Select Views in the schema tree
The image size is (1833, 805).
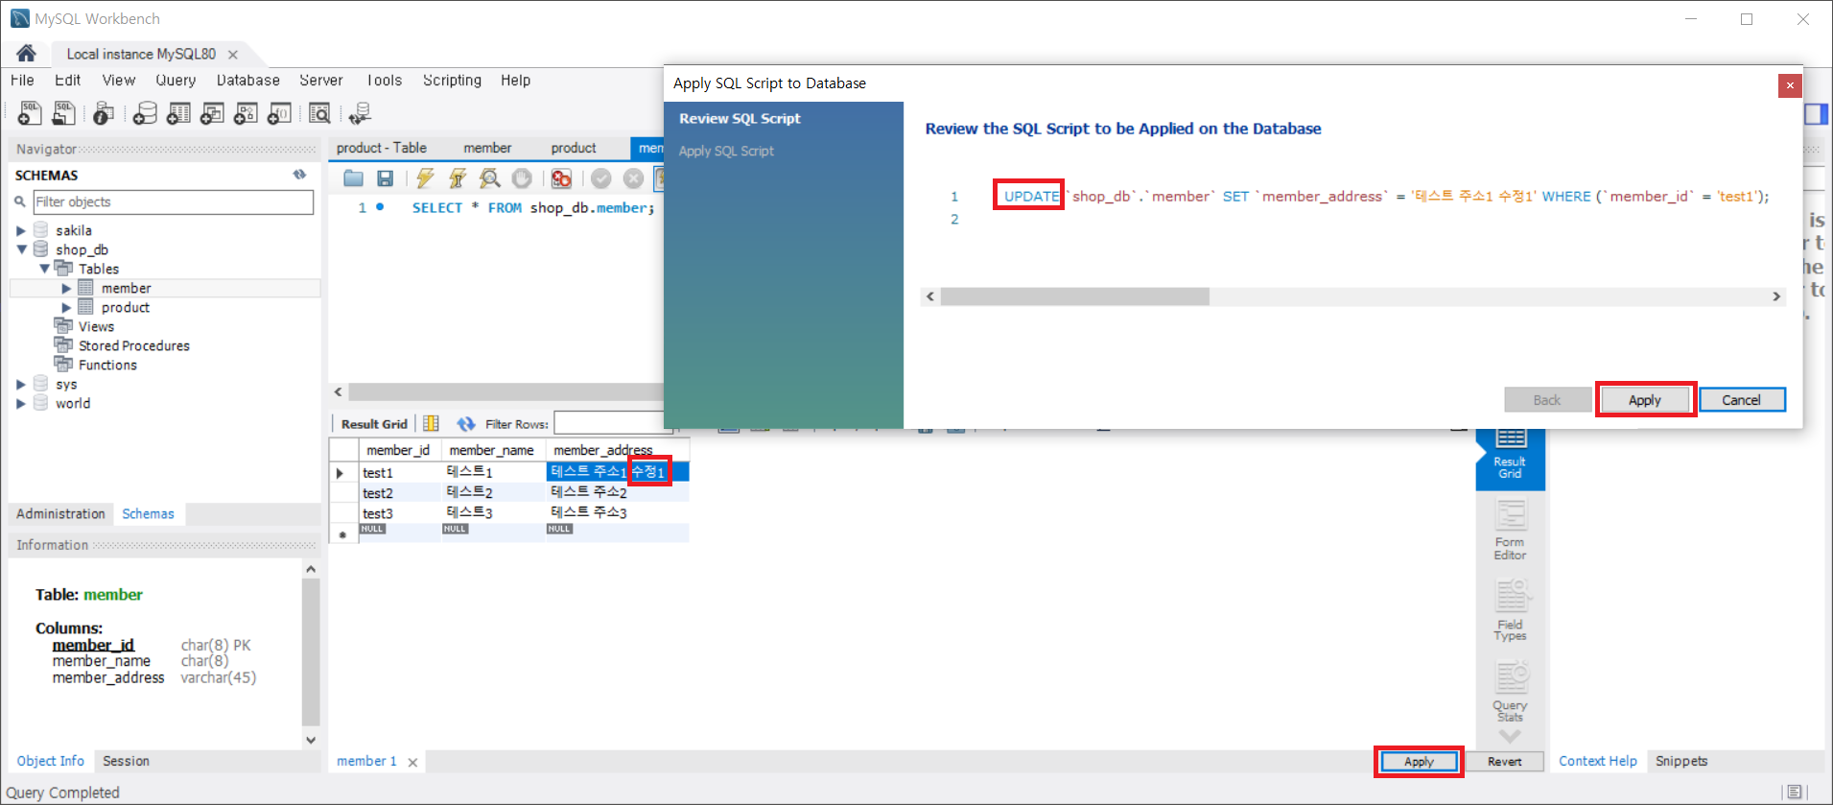tap(96, 326)
